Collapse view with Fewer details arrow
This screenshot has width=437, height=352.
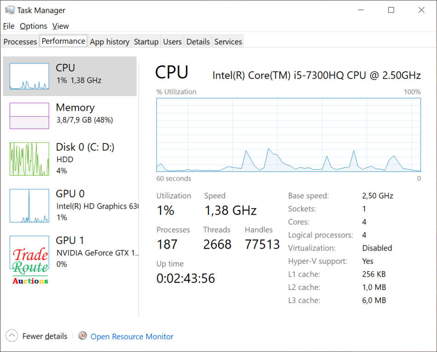click(12, 336)
